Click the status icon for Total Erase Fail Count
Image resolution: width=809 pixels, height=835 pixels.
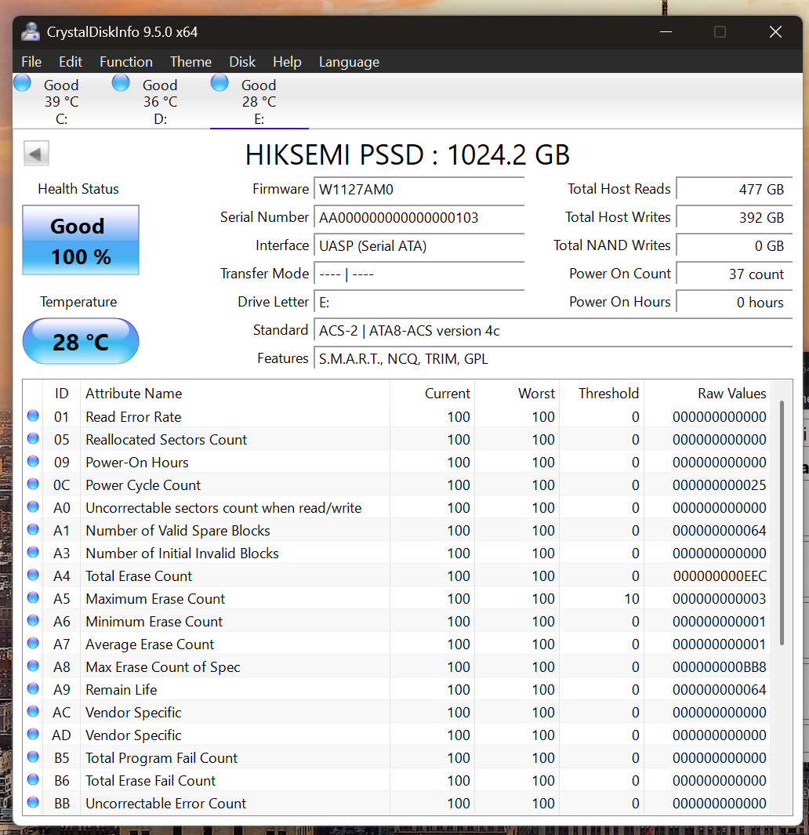[33, 779]
